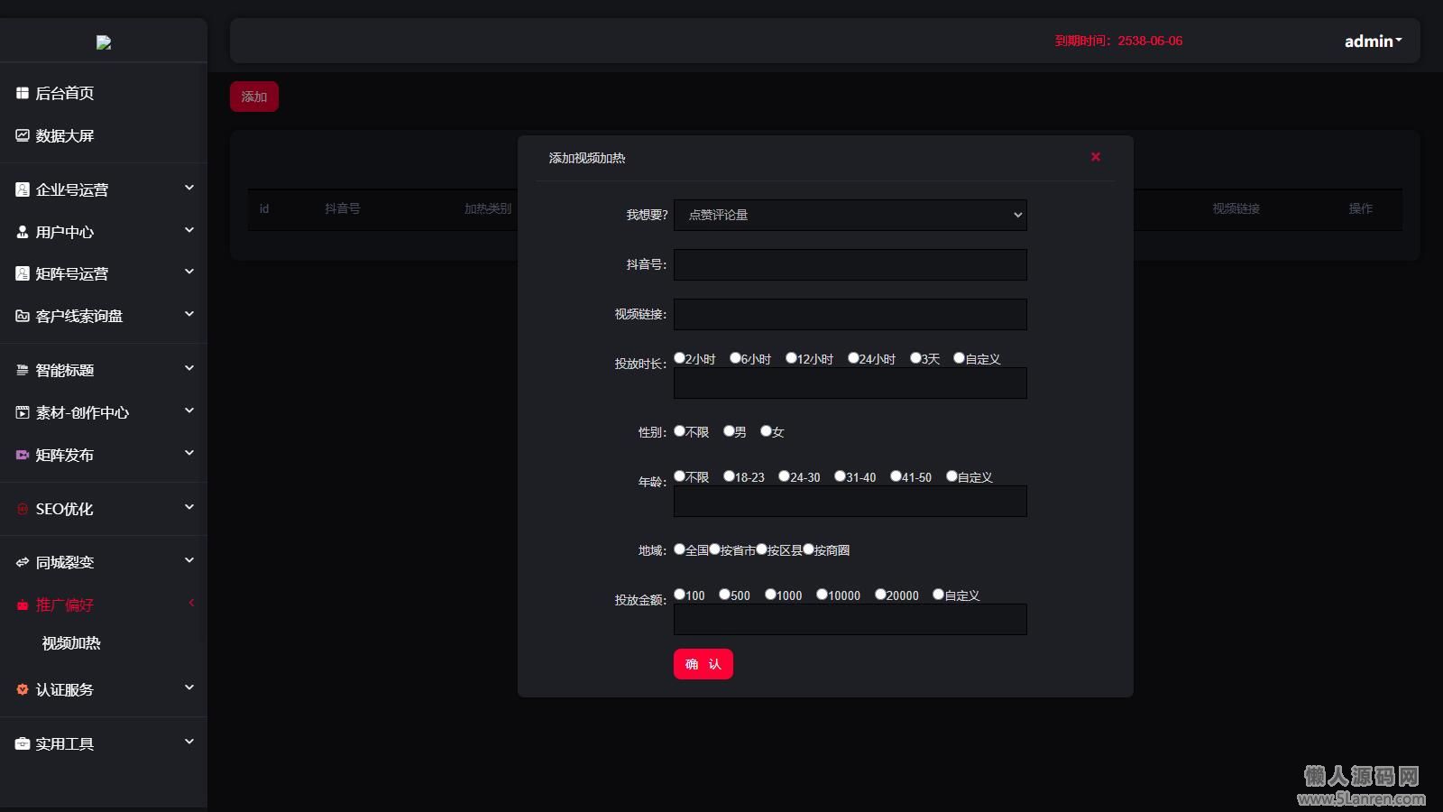The width and height of the screenshot is (1443, 812).
Task: Click the 添加 button
Action: tap(253, 97)
